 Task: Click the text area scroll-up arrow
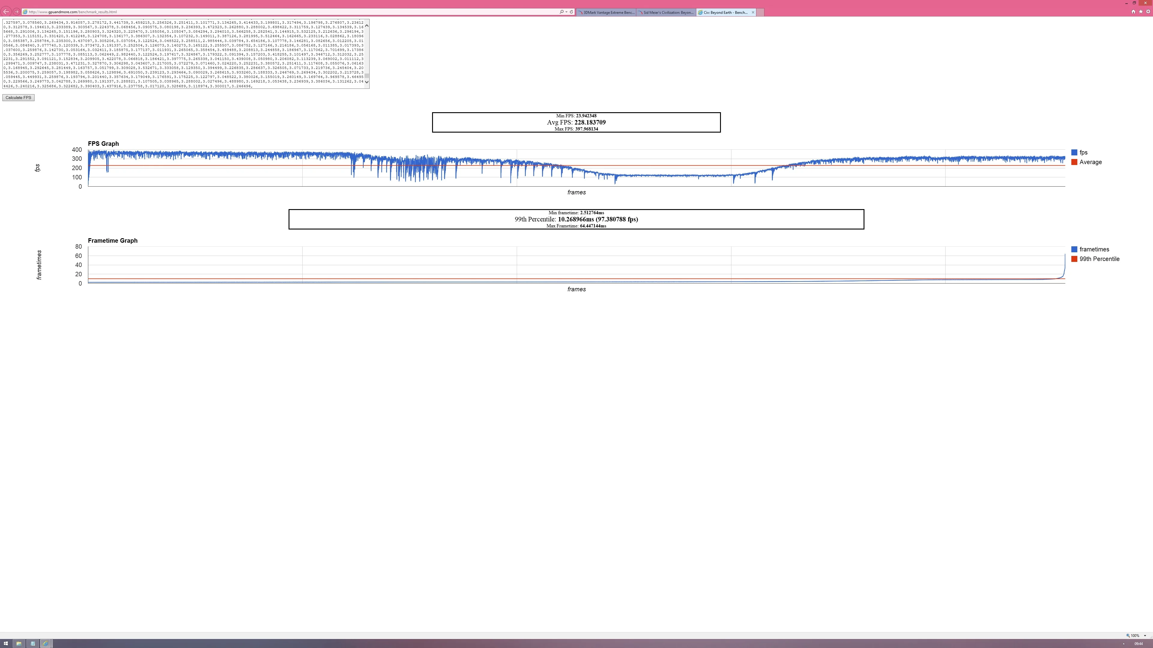[x=367, y=25]
